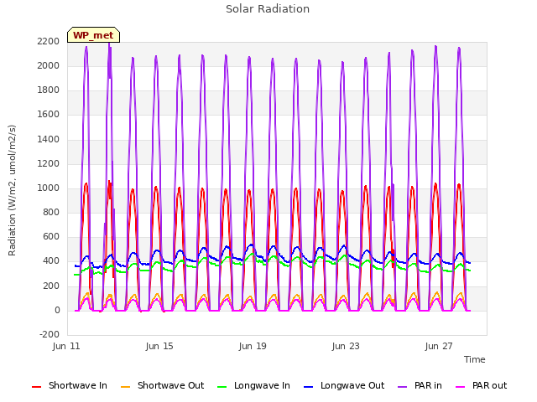Screen dimensions: 537x402
Task: Click the Jun 11 x-axis tick label
Action: coord(66,346)
